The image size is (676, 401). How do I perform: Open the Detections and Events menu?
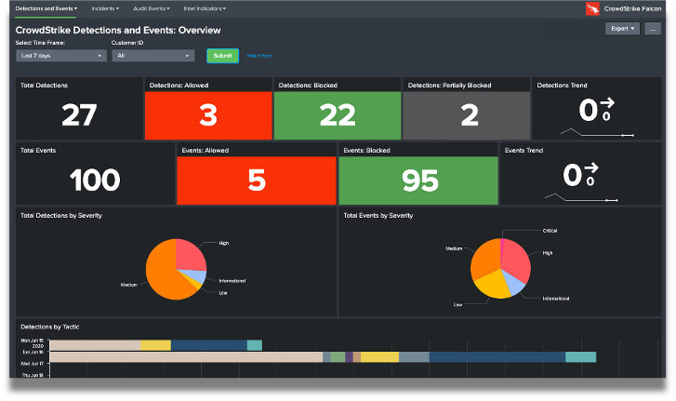tap(46, 8)
